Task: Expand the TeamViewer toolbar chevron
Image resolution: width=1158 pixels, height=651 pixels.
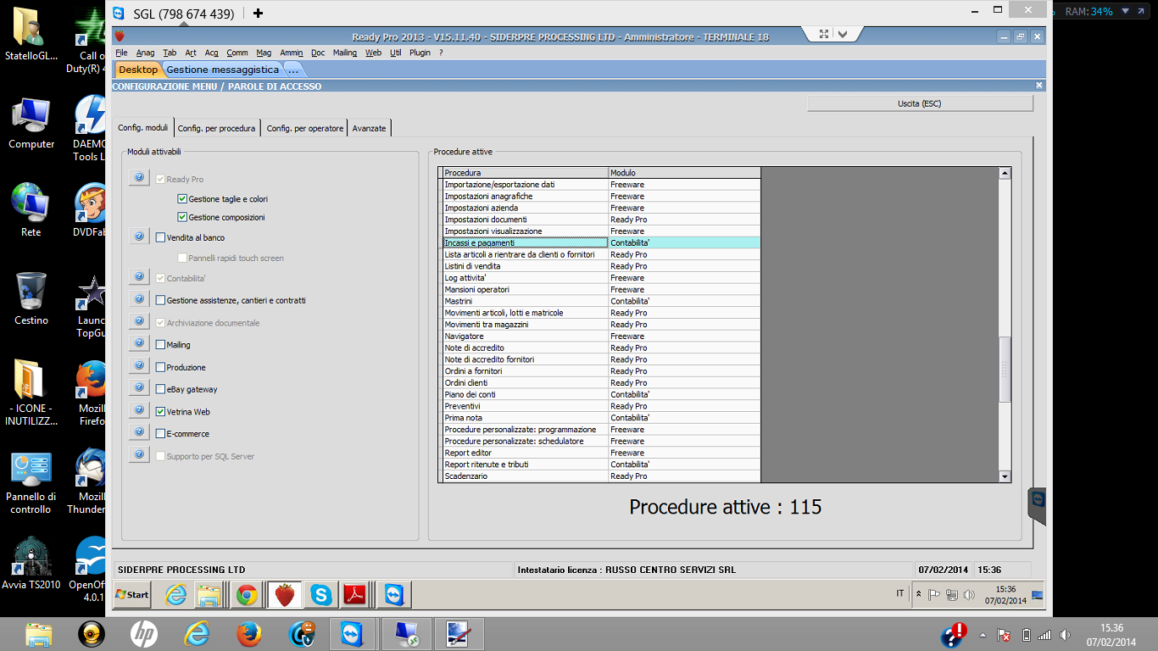Action: click(843, 34)
